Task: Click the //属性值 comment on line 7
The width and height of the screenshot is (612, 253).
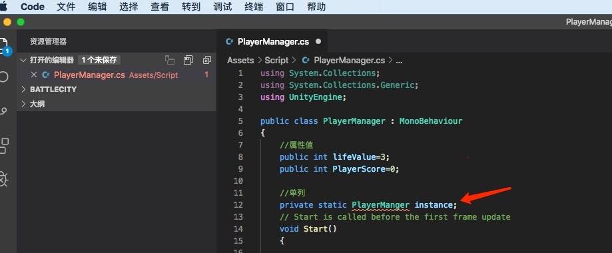Action: (x=296, y=145)
